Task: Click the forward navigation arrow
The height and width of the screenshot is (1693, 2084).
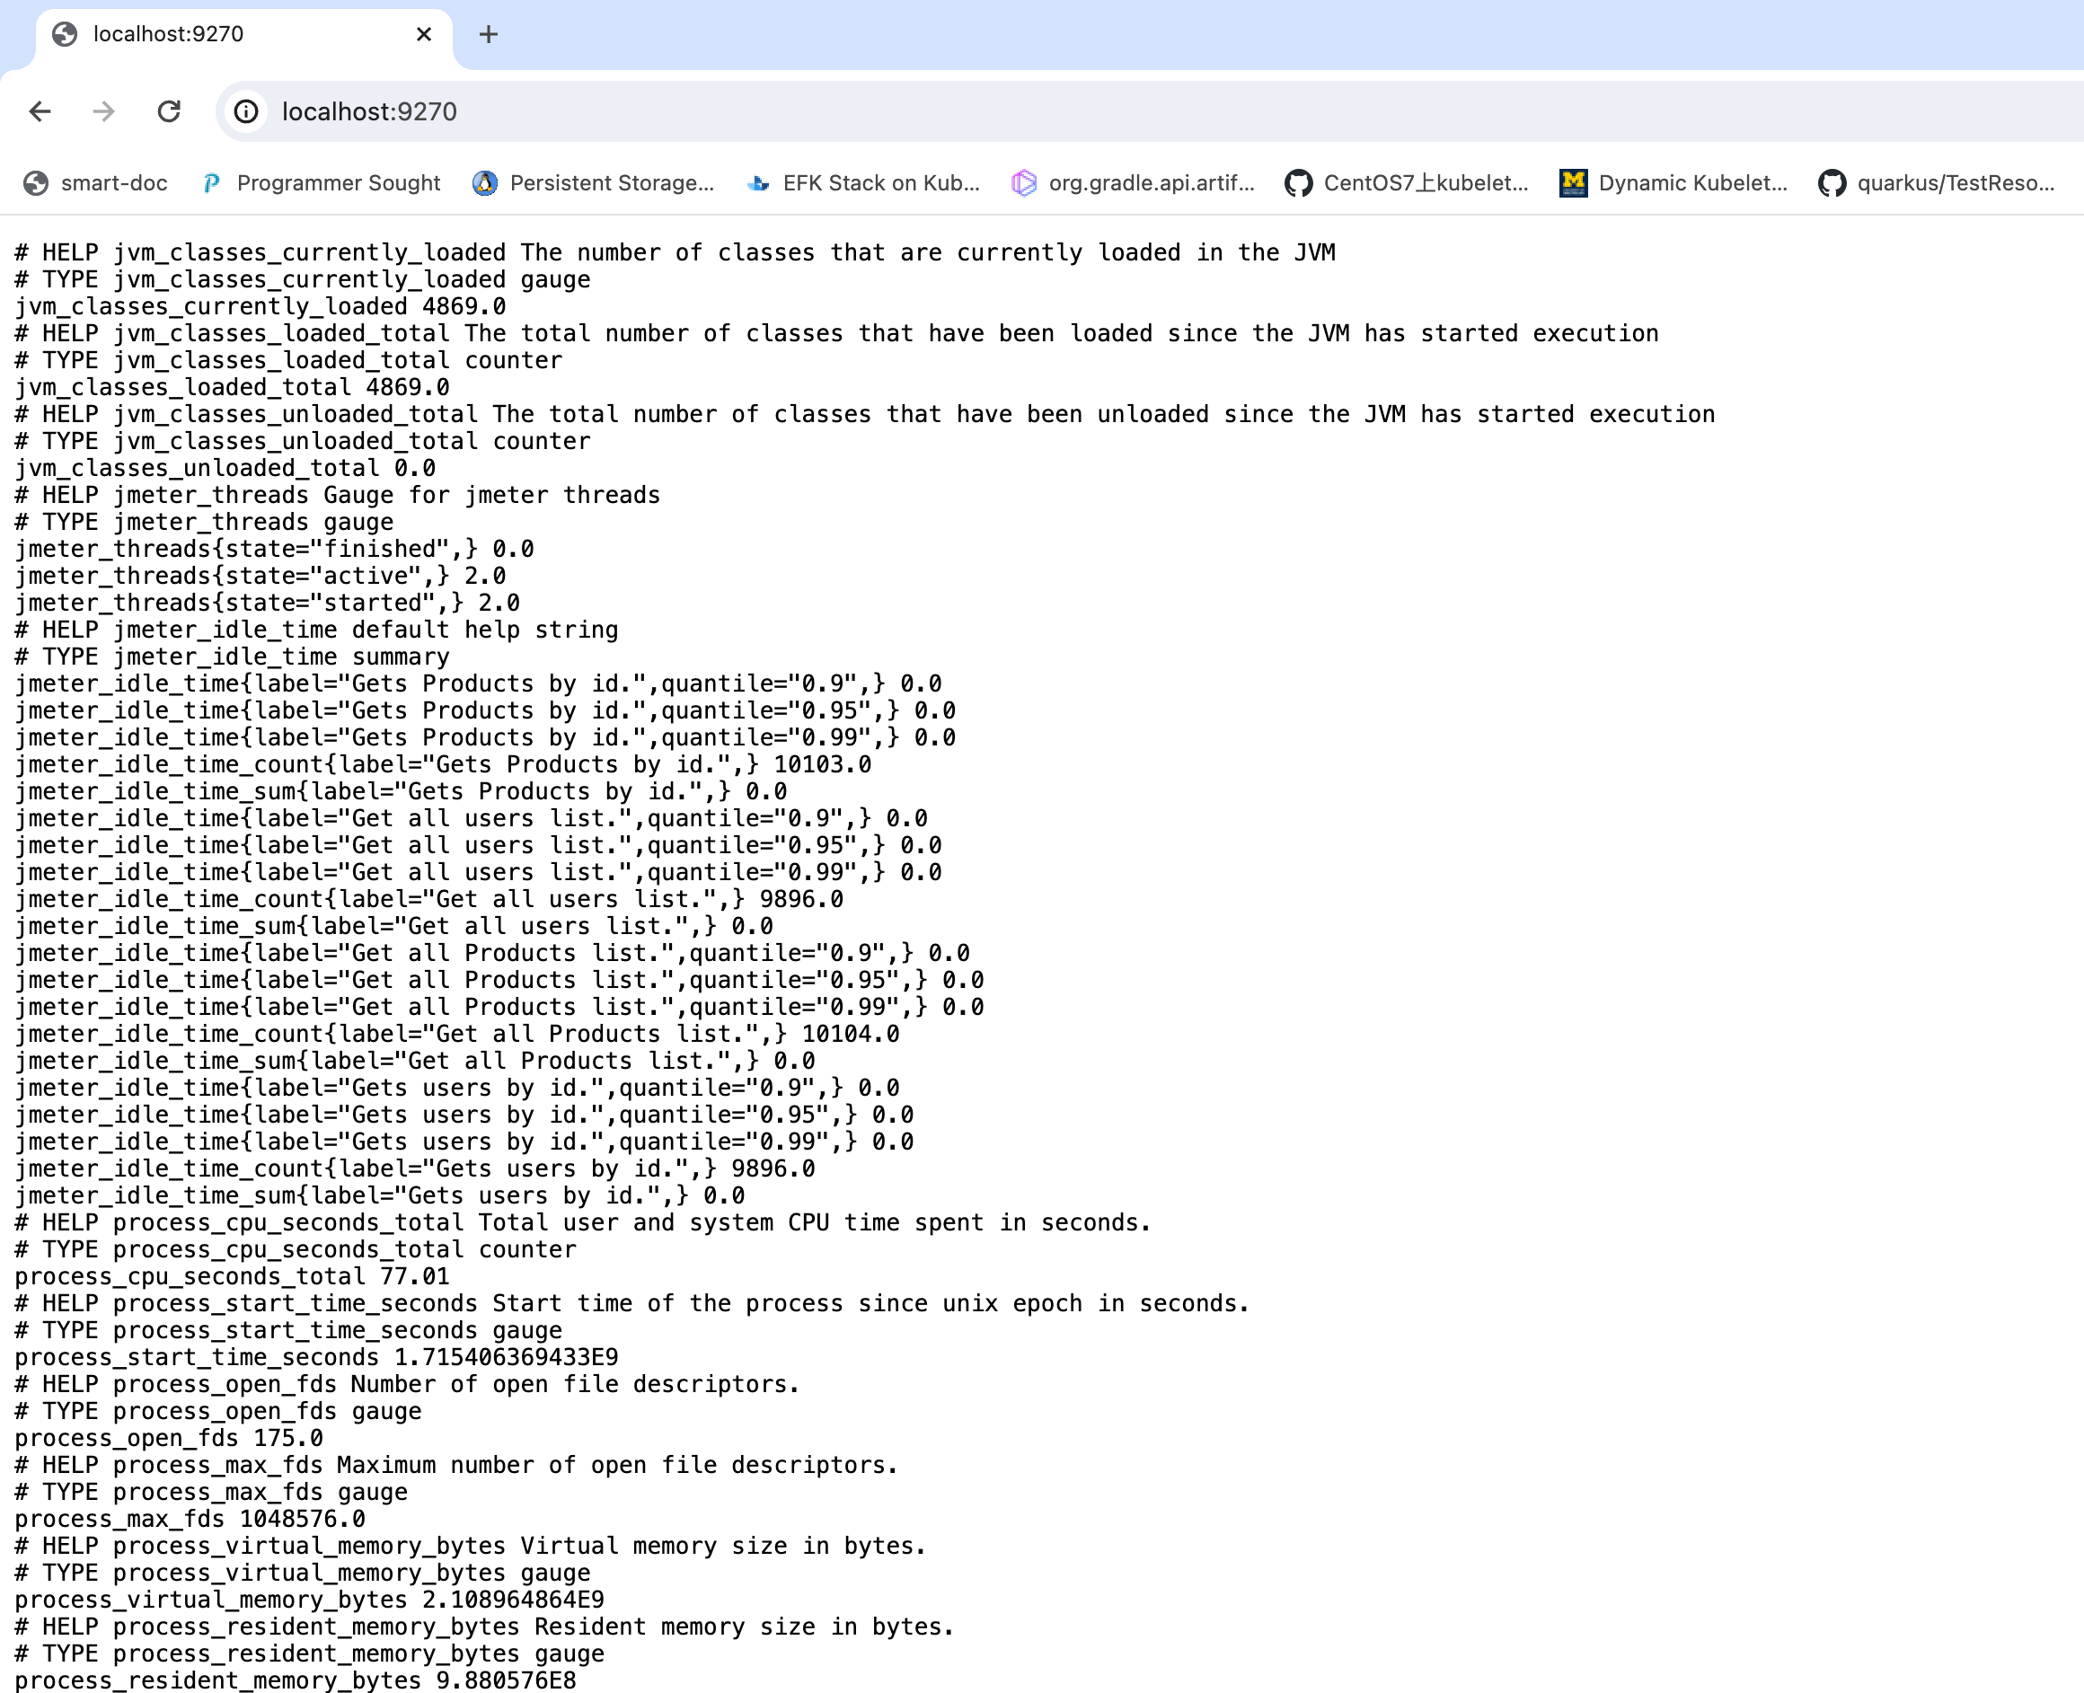Action: click(x=103, y=111)
